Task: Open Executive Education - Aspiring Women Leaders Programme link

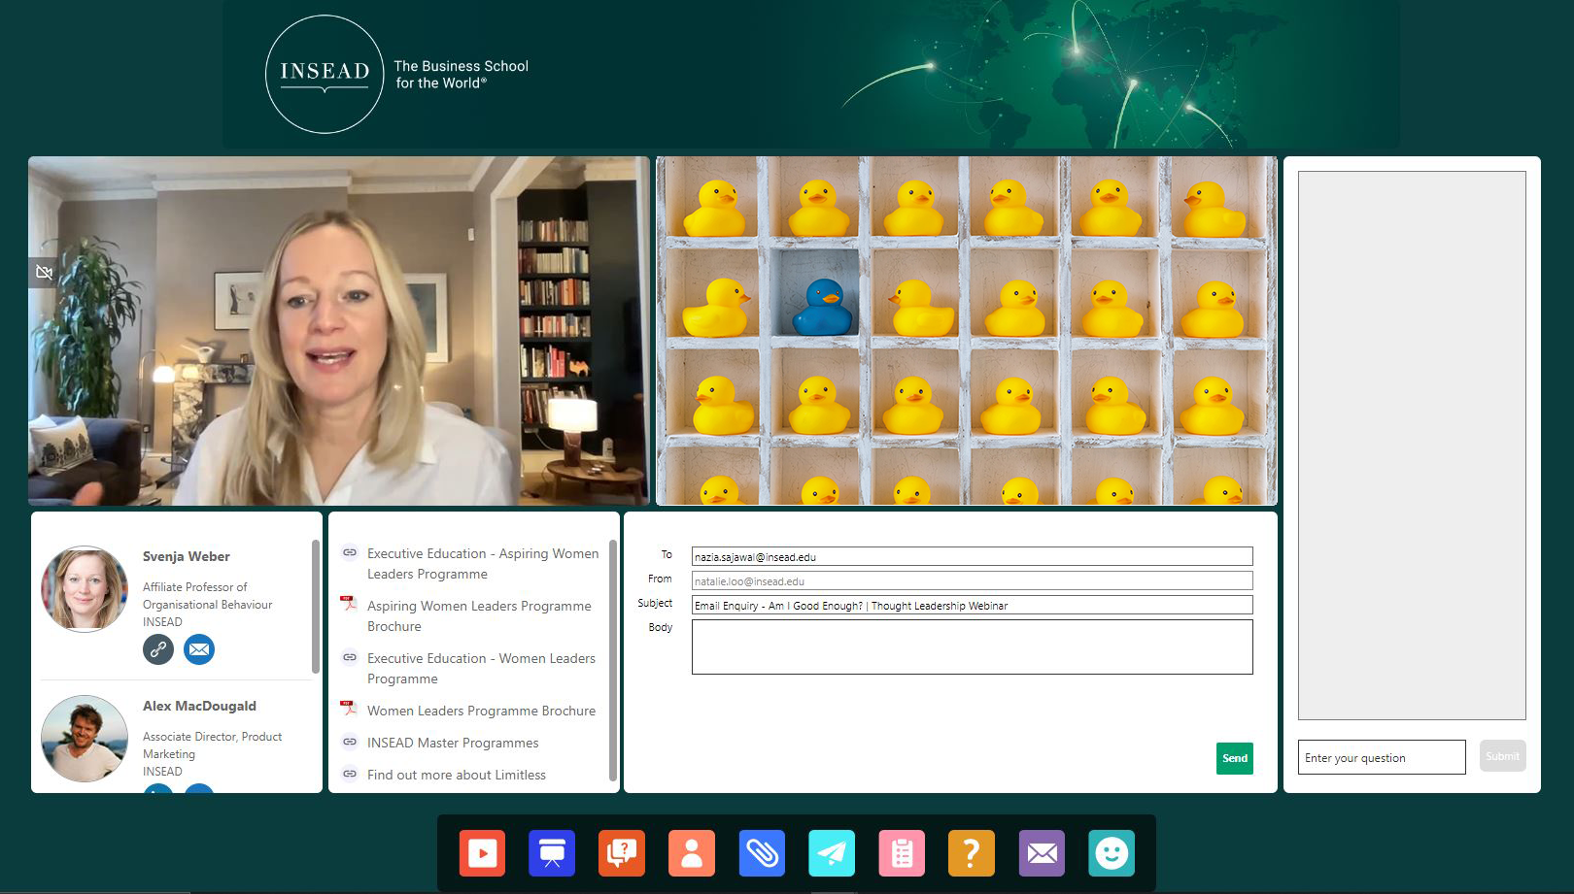Action: click(x=483, y=564)
